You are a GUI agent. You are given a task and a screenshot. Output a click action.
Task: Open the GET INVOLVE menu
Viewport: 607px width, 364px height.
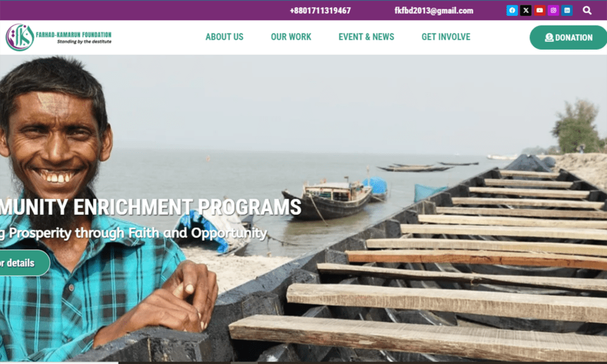coord(446,37)
